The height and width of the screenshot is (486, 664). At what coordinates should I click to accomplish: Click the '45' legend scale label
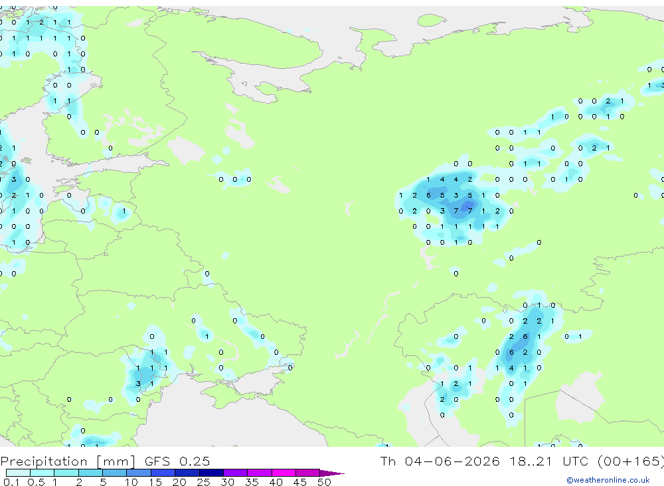point(300,482)
